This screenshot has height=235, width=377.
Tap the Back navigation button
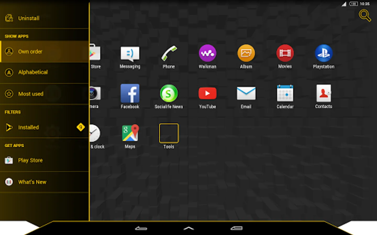point(141,228)
